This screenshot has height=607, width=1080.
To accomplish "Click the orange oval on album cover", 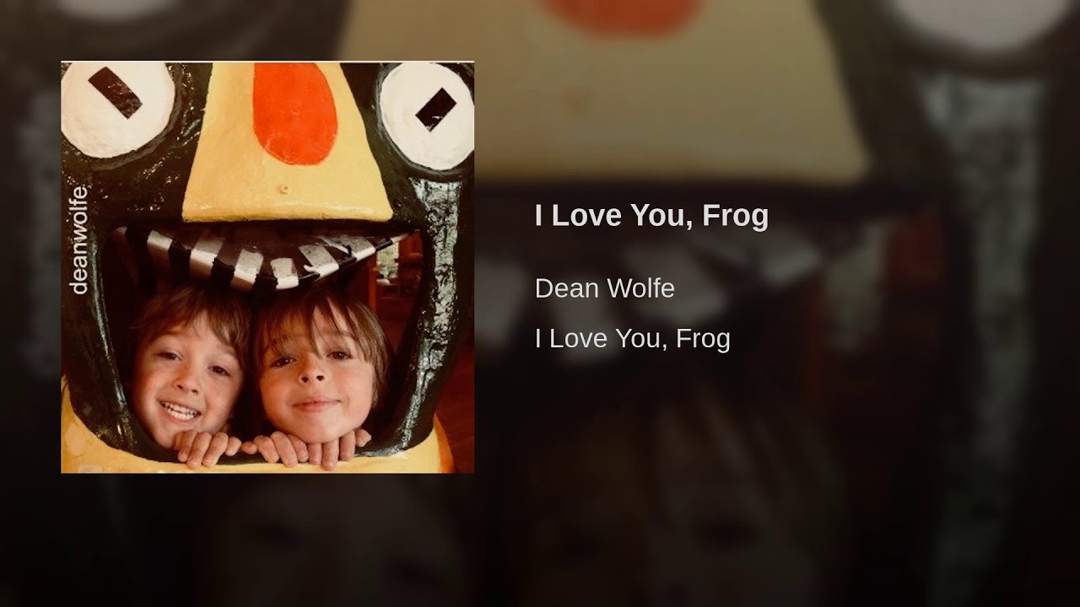I will pyautogui.click(x=295, y=113).
